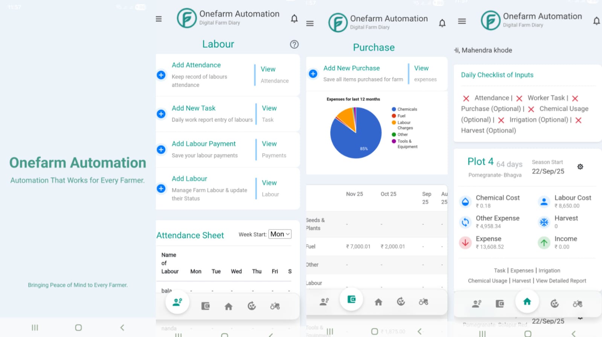Tap the help question mark beside Labour
The width and height of the screenshot is (602, 337).
[x=294, y=44]
